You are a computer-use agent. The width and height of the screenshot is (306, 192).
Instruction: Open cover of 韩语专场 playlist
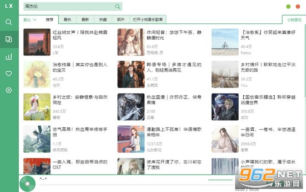[131, 74]
